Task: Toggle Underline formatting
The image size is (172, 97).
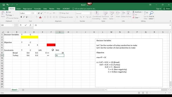Action: (x=27, y=17)
